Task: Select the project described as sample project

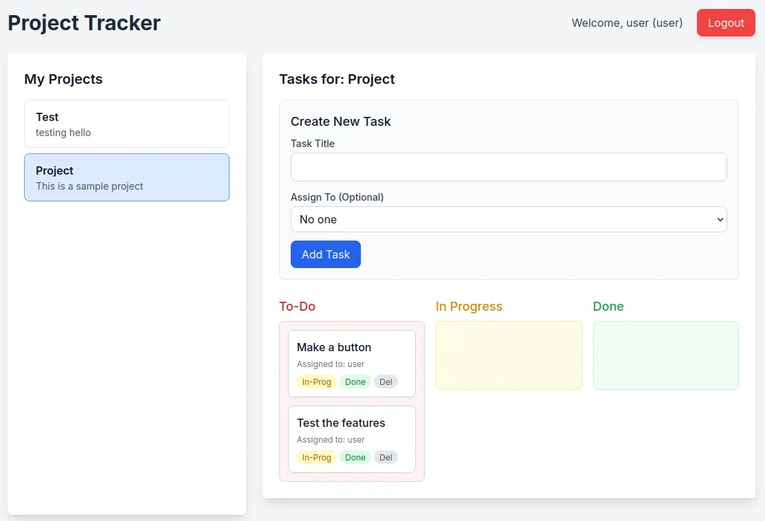Action: (126, 177)
